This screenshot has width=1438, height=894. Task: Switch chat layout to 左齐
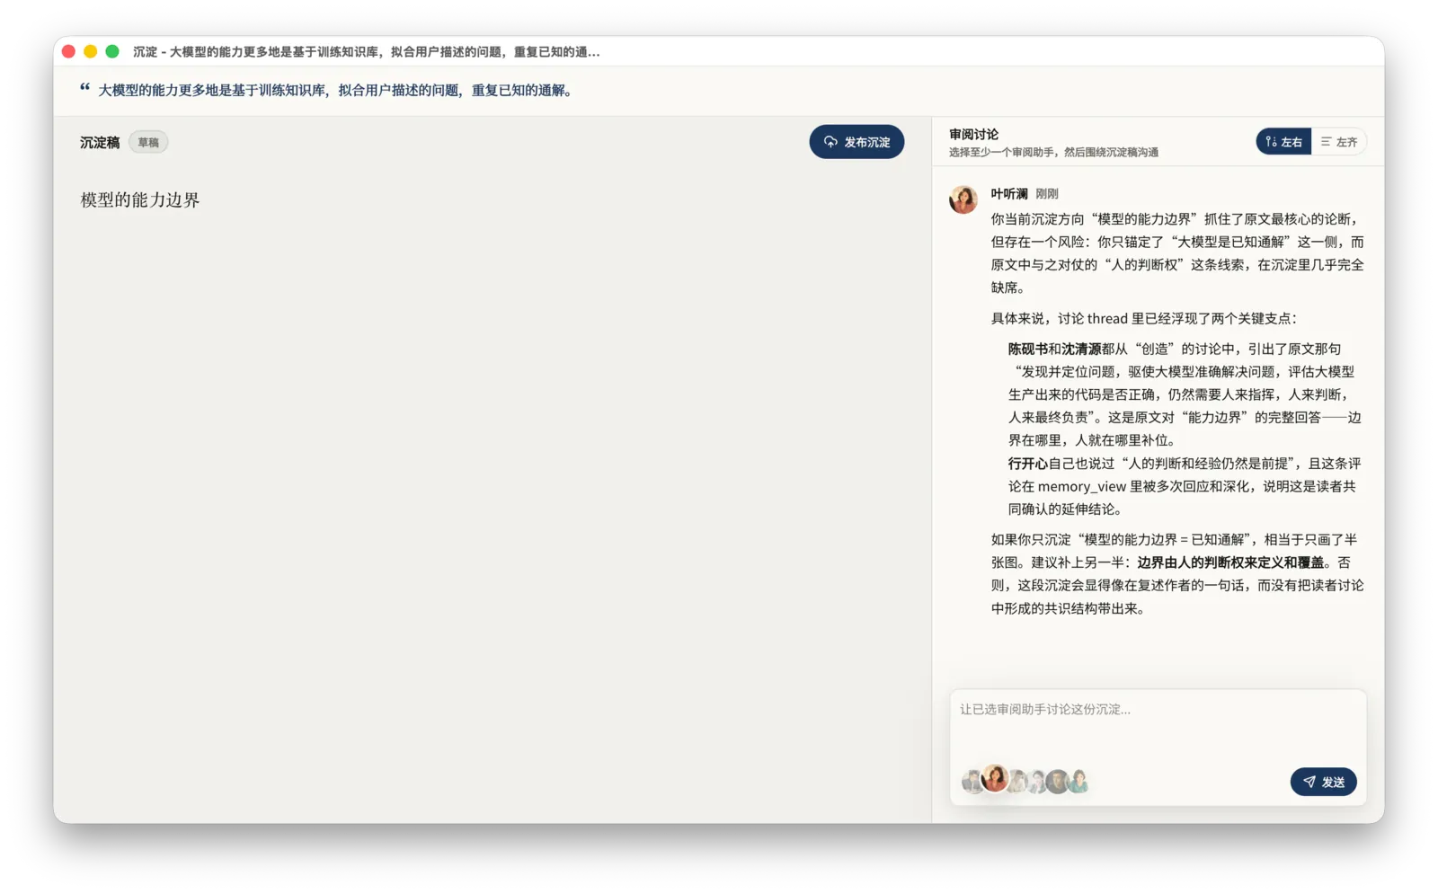click(x=1339, y=142)
